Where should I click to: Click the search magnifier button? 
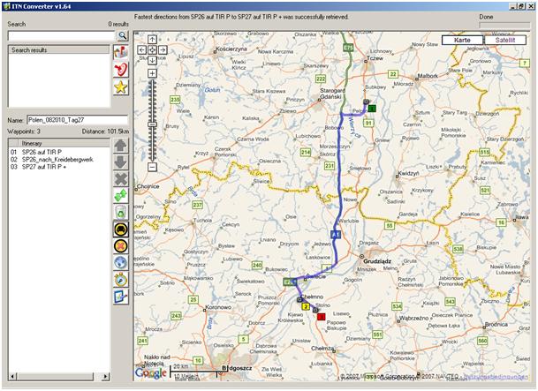coord(123,35)
